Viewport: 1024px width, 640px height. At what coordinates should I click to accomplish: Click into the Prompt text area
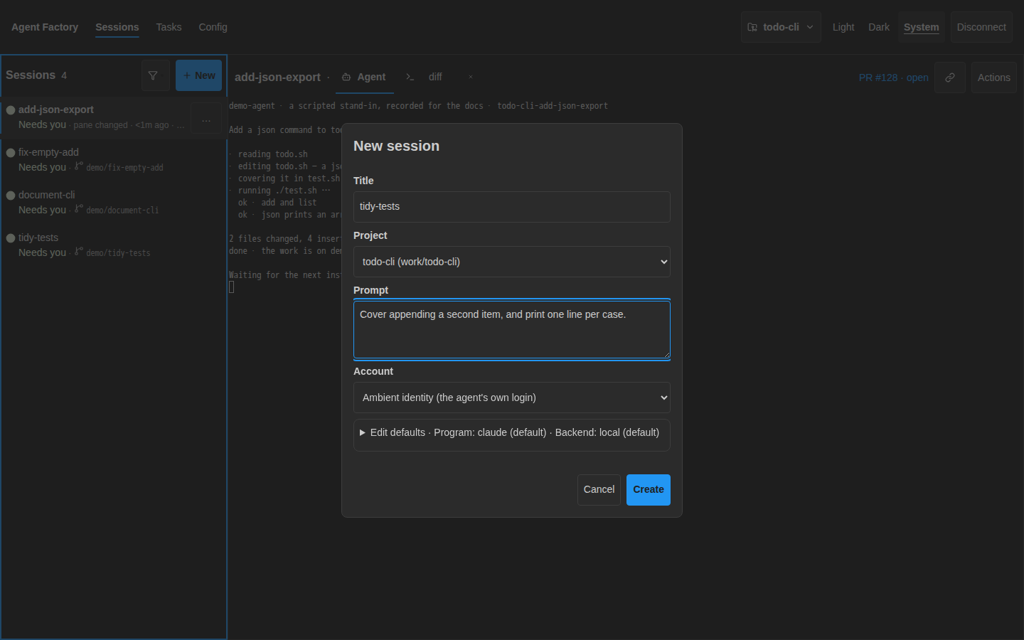coord(512,329)
